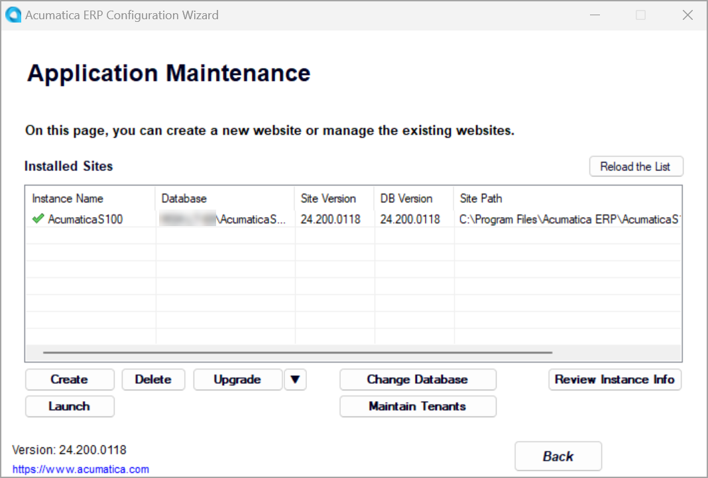Click the Acumatica logo icon in title bar
The width and height of the screenshot is (708, 478).
pos(13,15)
